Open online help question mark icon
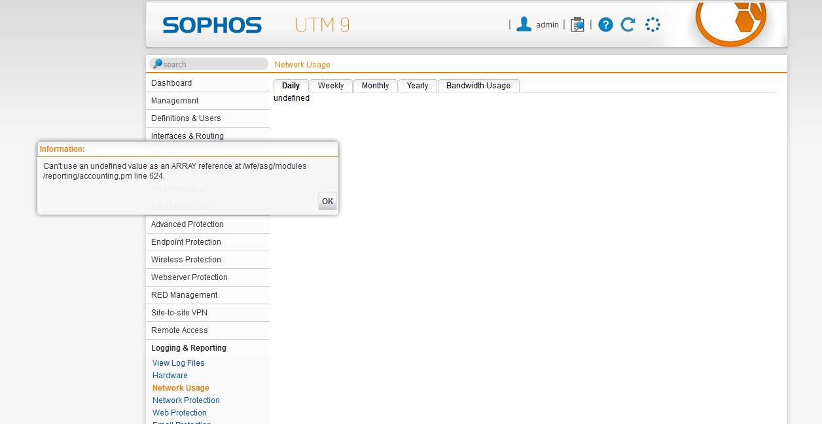Viewport: 822px width, 424px height. pos(605,25)
